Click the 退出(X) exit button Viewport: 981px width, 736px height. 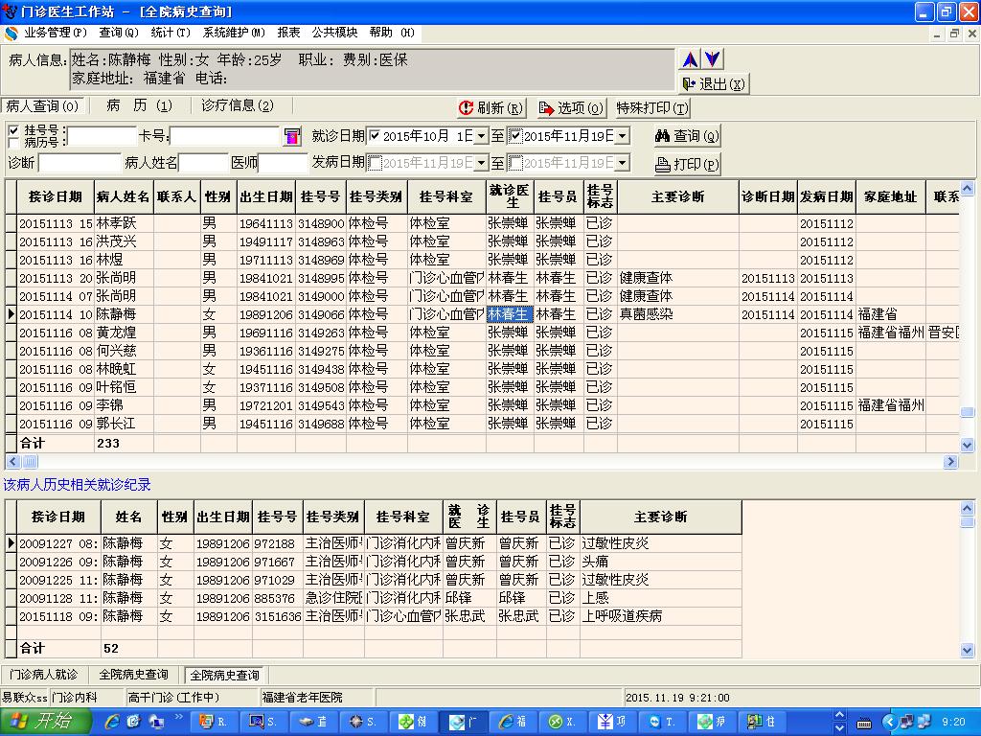pos(714,84)
